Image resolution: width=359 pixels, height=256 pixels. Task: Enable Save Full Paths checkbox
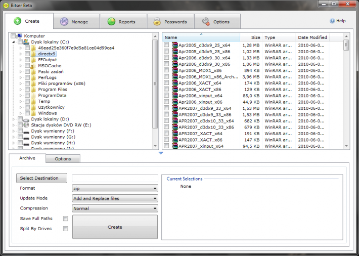pyautogui.click(x=66, y=219)
